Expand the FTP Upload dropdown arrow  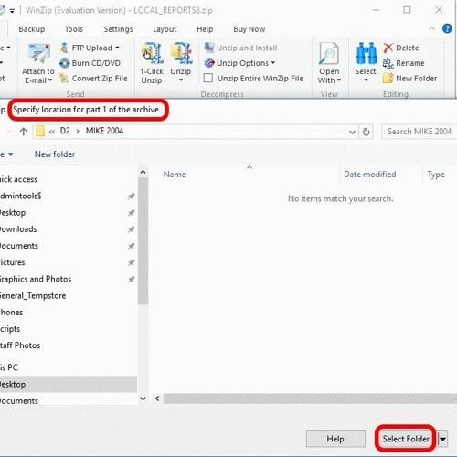tap(117, 48)
